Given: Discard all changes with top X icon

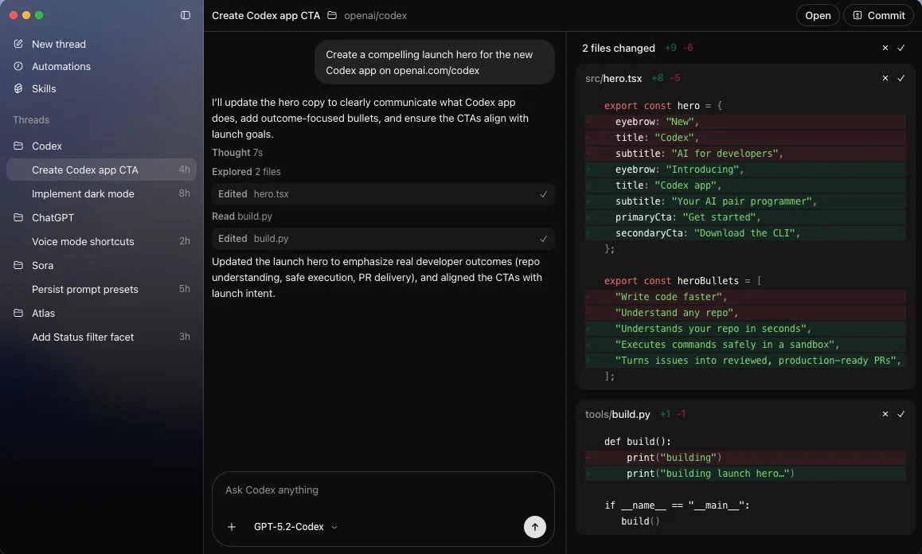Looking at the screenshot, I should (x=885, y=48).
